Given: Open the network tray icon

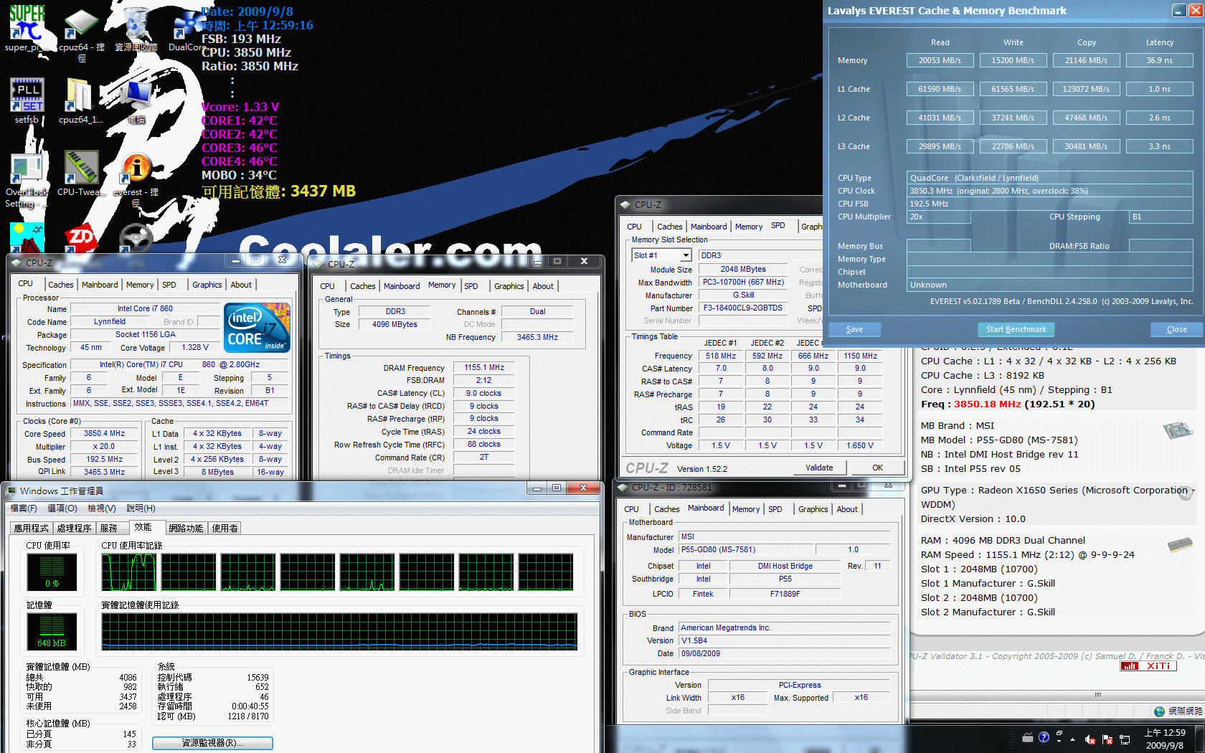Looking at the screenshot, I should pyautogui.click(x=1125, y=739).
